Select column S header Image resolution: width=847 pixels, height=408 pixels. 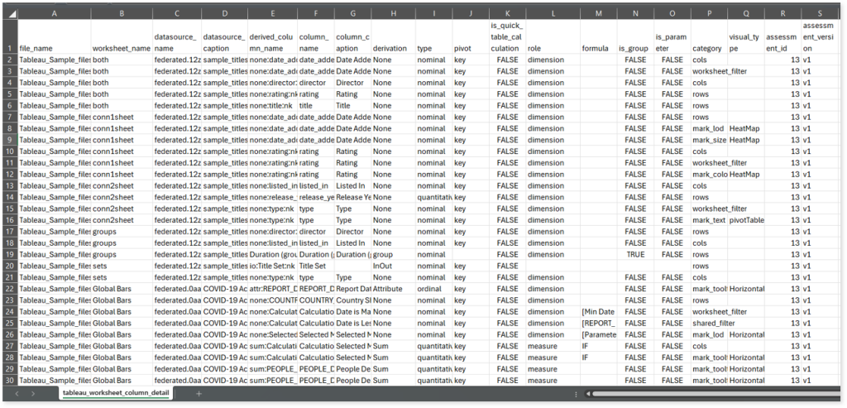[x=820, y=14]
